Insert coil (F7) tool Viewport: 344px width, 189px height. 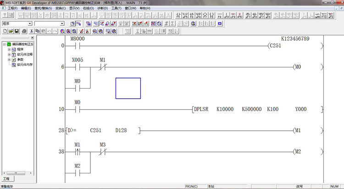(205, 15)
